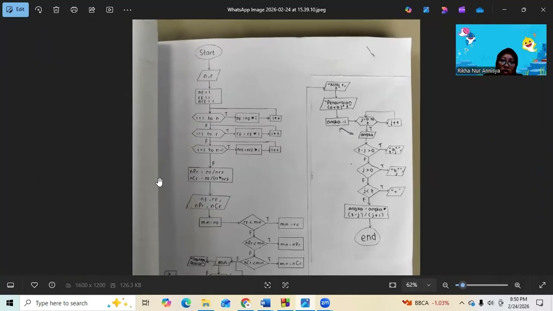Click the Type here to search box
Viewport: 553px width, 311px height.
pyautogui.click(x=78, y=303)
